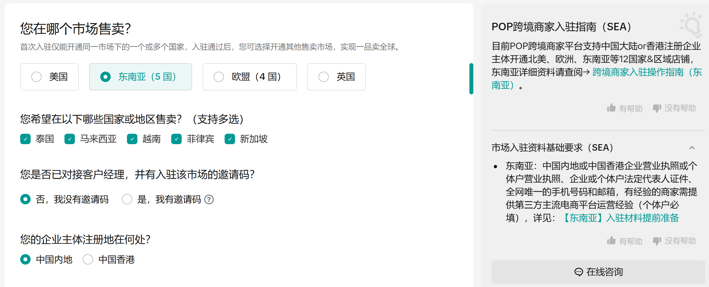Click the scrollbar on the form panel
Screen dimensions: 709x287
click(471, 78)
